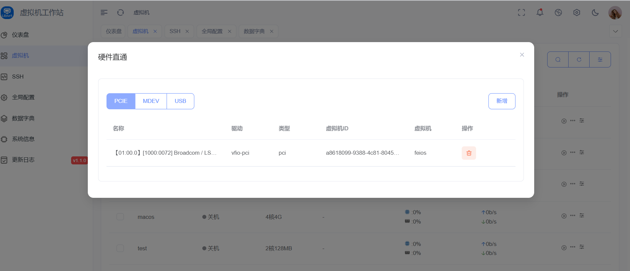Click the 新增 button
The width and height of the screenshot is (630, 271).
coord(501,101)
